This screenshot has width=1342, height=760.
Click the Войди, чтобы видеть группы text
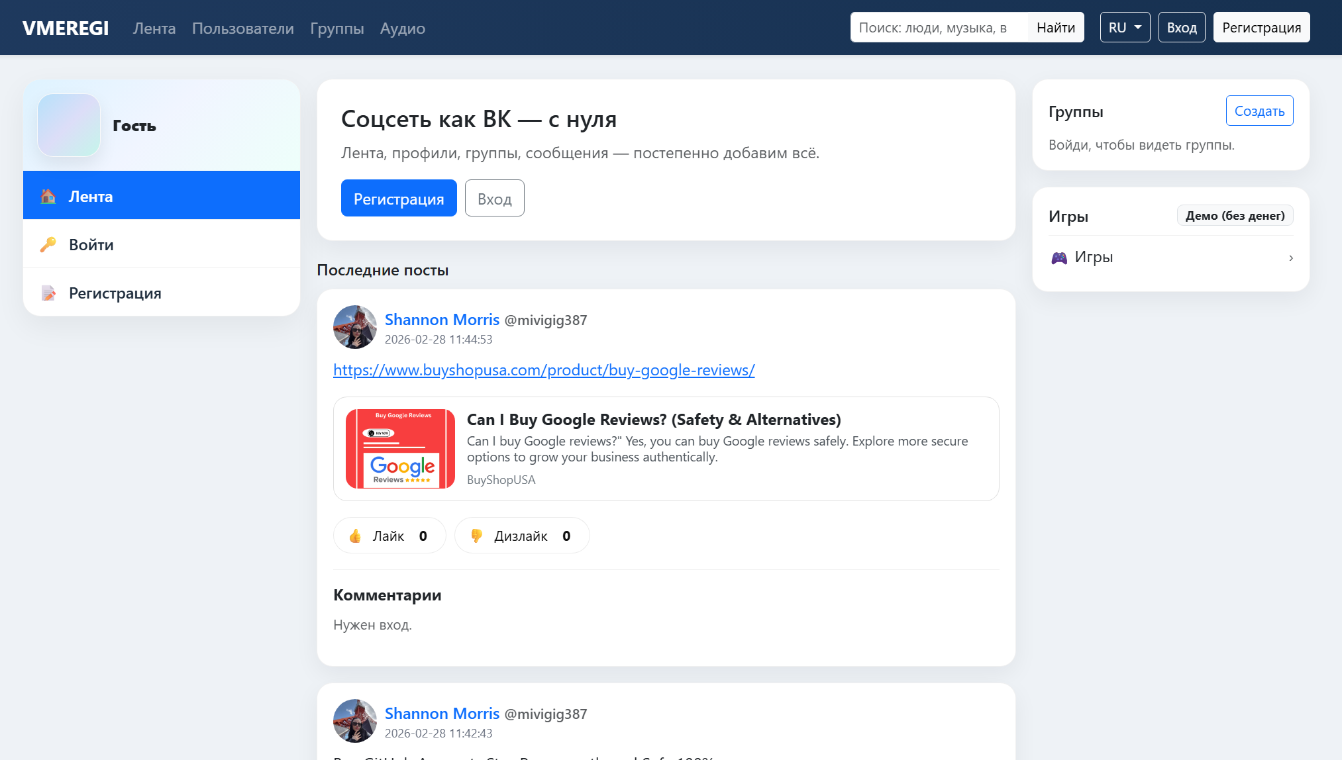[x=1141, y=145]
